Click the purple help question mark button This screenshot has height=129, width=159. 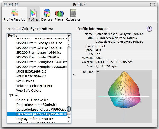tap(149, 29)
